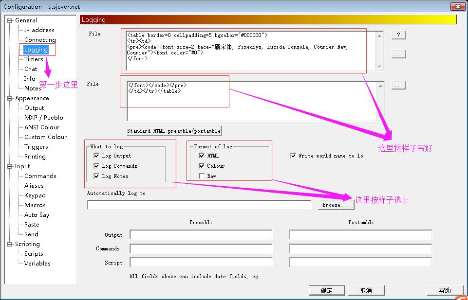
Task: Select Macros in the tree
Action: tap(35, 205)
